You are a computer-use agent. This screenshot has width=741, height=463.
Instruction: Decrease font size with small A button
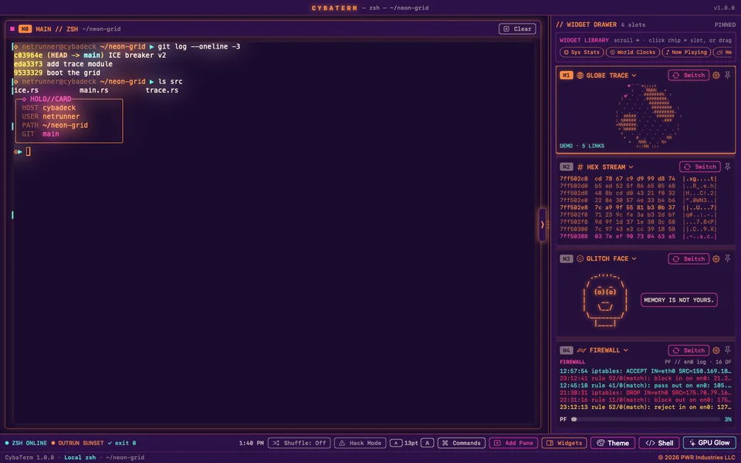[x=396, y=443]
